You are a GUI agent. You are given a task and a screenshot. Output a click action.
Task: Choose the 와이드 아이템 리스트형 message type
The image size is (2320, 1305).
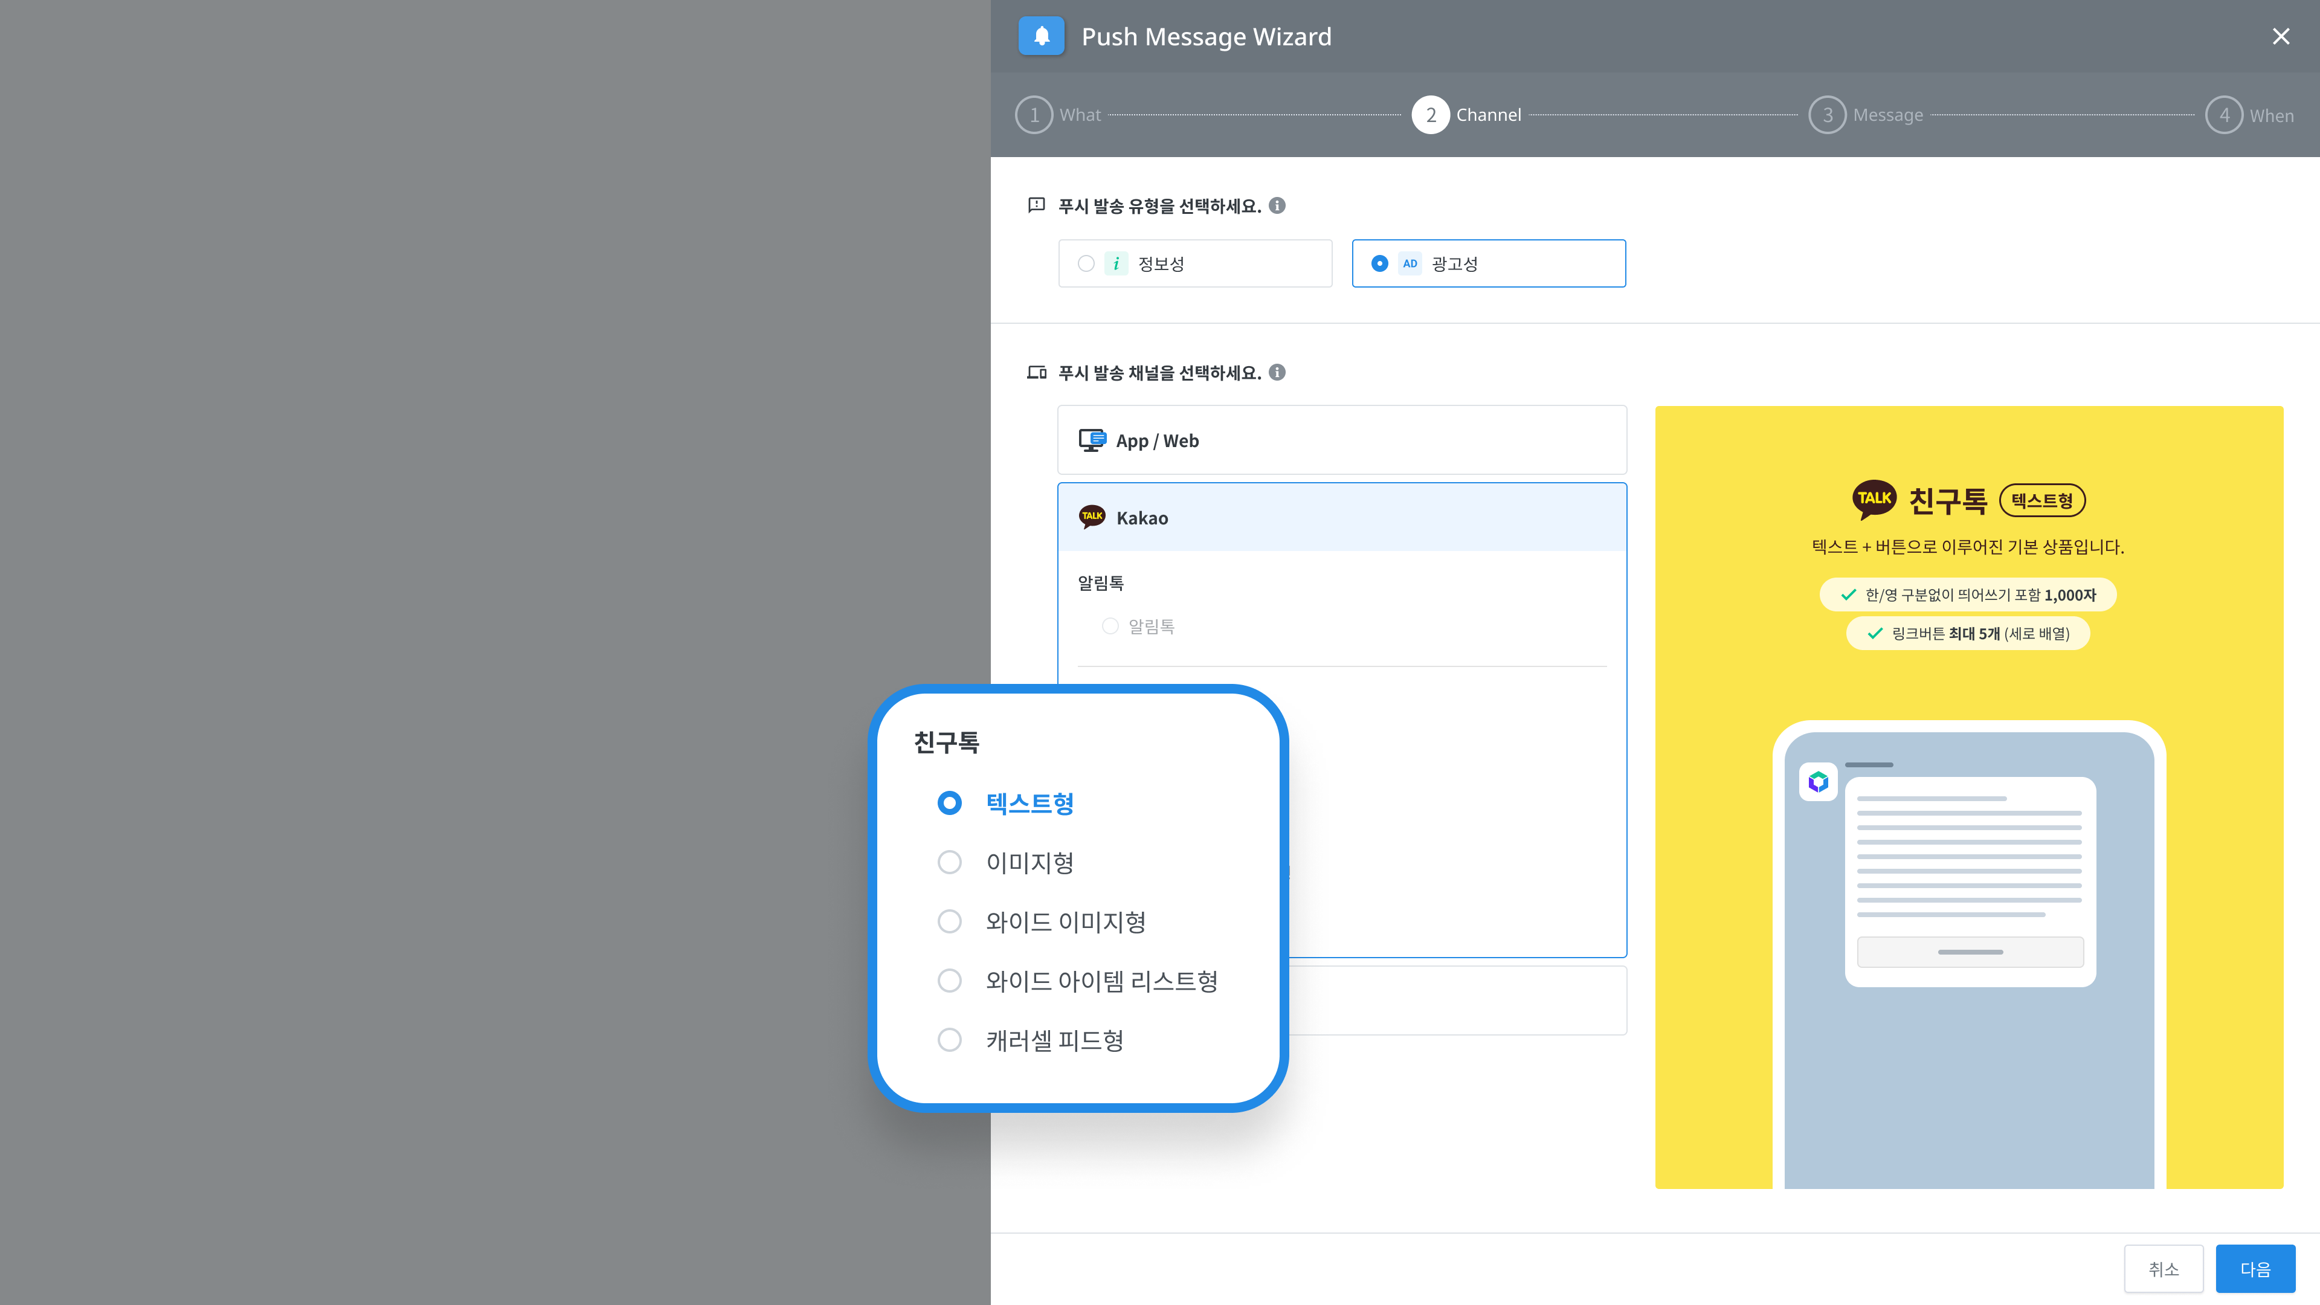pyautogui.click(x=949, y=980)
